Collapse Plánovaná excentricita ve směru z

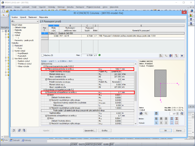pos(46,69)
